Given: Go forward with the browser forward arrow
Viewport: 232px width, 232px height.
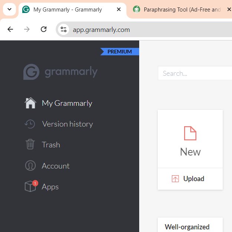Looking at the screenshot, I should coord(27,29).
